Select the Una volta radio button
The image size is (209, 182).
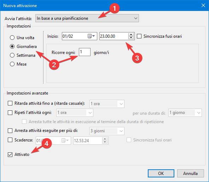click(x=12, y=38)
